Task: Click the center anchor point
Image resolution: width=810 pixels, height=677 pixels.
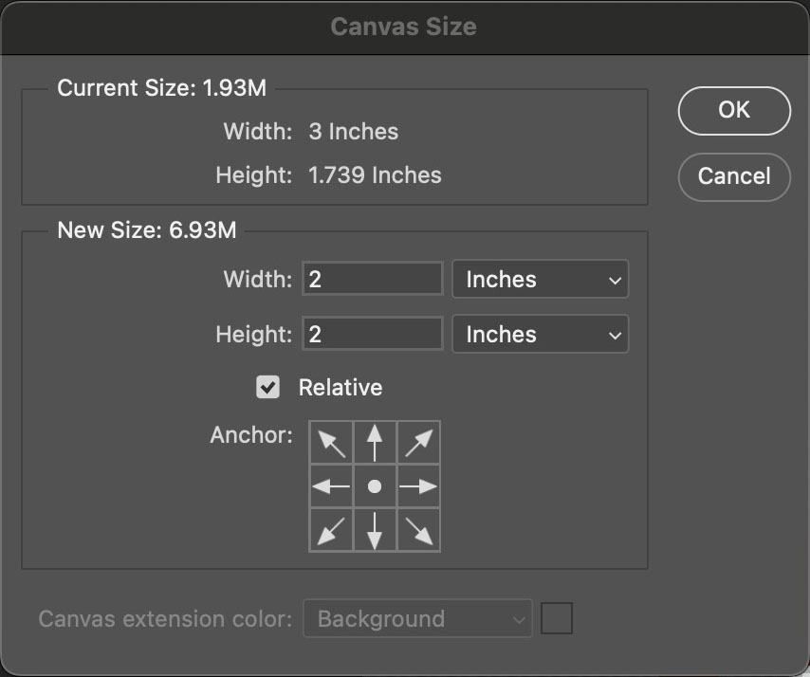Action: (375, 485)
